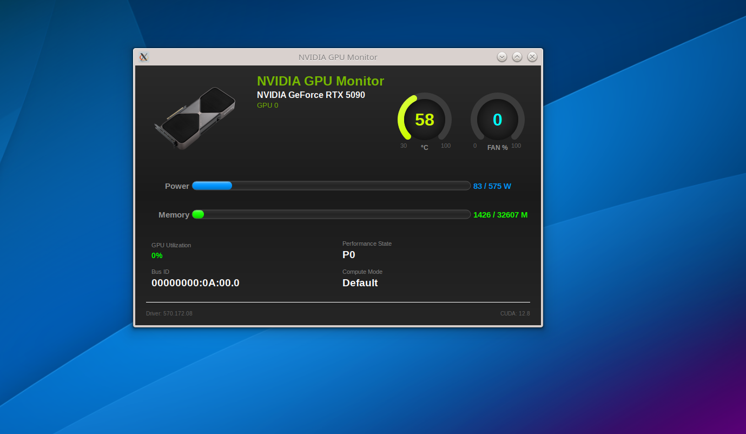Click the CUDA: 12.8 footer text

pyautogui.click(x=515, y=313)
